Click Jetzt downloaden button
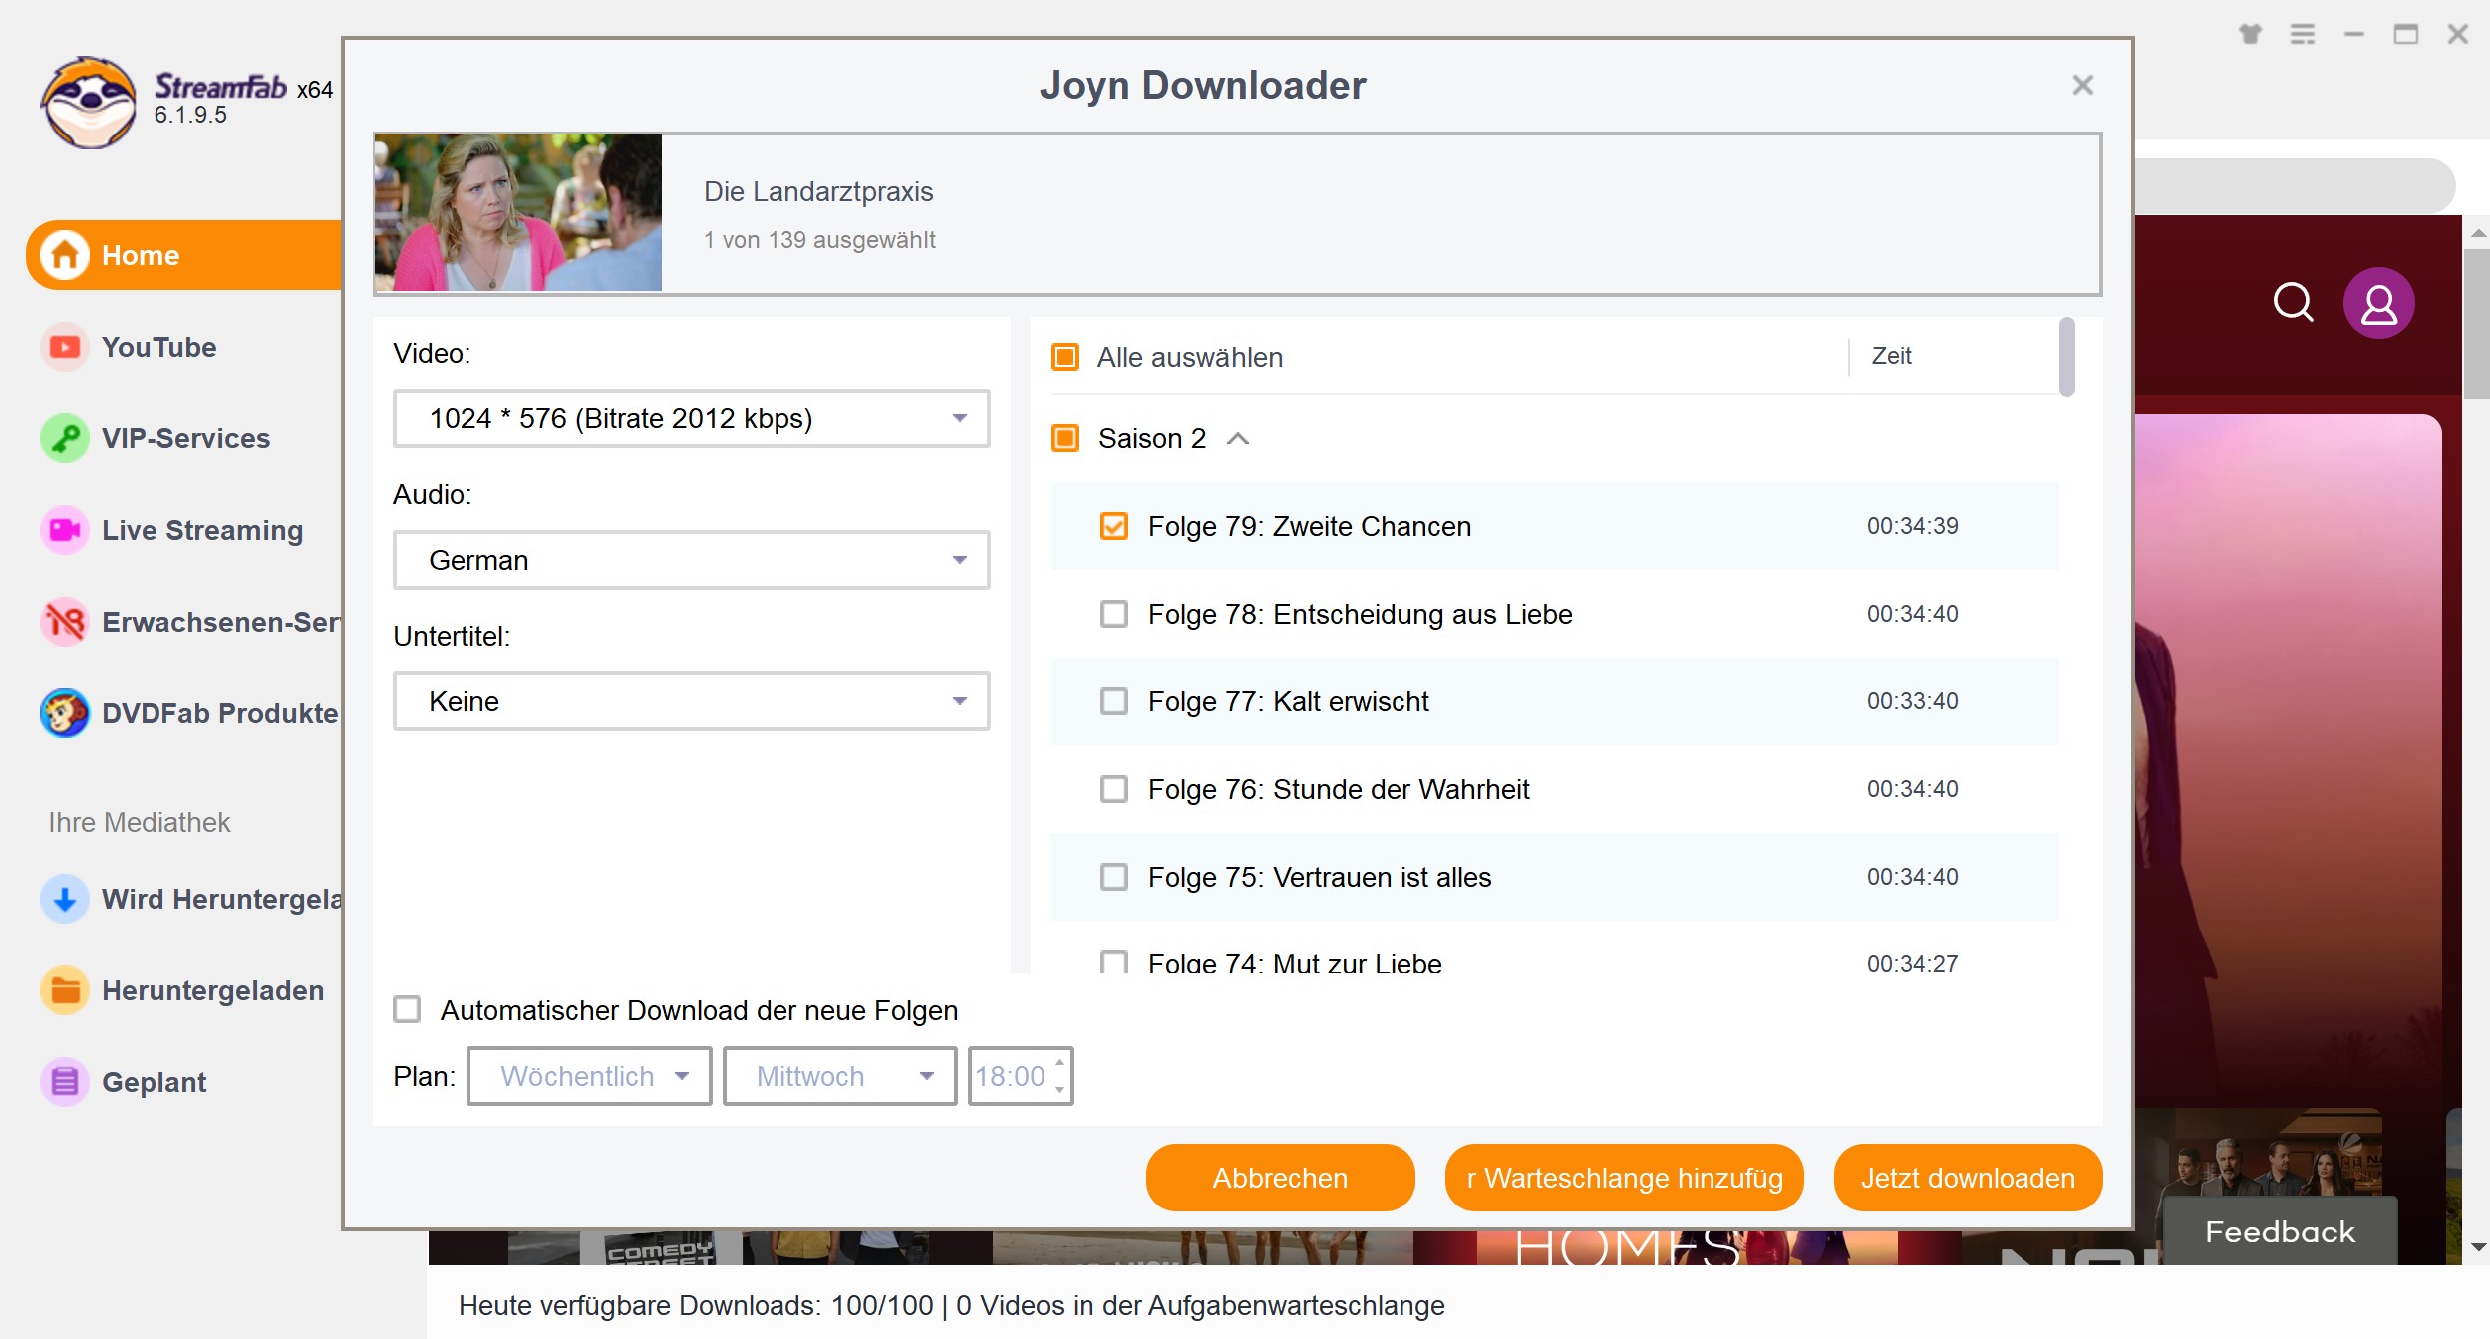This screenshot has height=1339, width=2490. 1966,1178
